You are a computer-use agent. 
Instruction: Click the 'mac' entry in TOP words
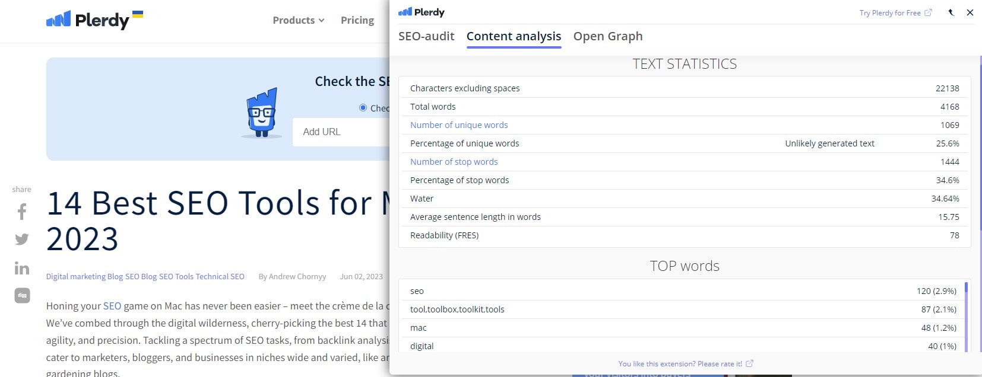(419, 328)
